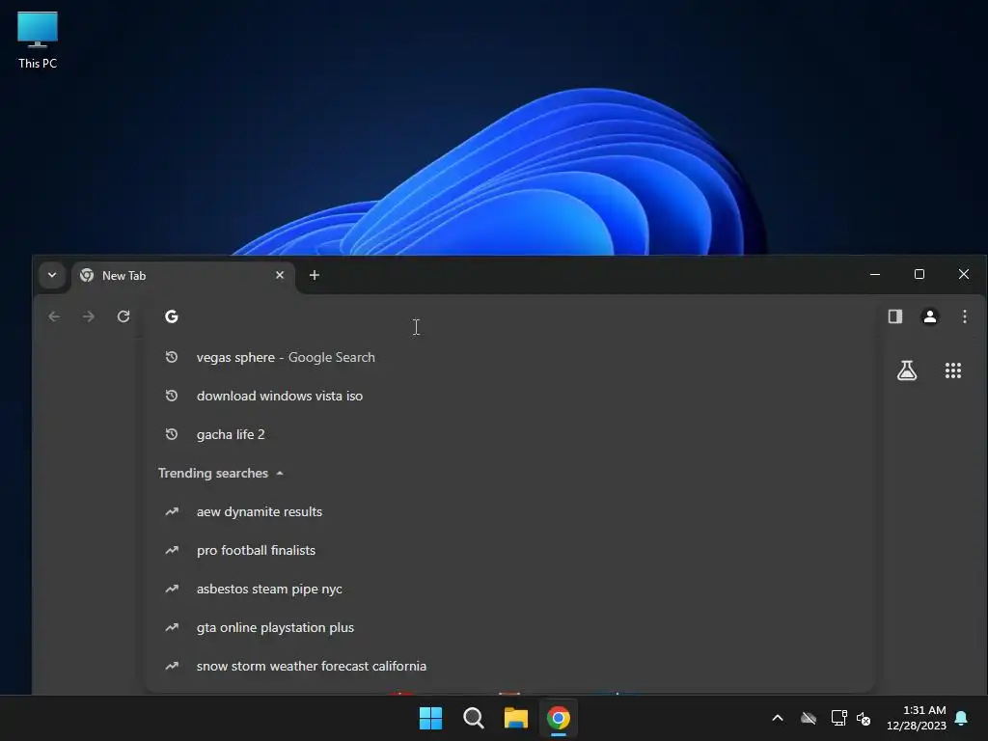Minimize the Chrome window
Screen dimensions: 988x741
(875, 275)
